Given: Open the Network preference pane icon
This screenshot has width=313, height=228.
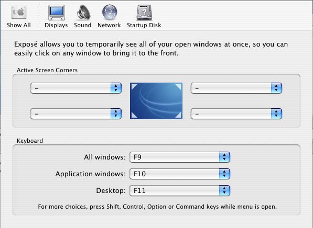Looking at the screenshot, I should click(110, 13).
